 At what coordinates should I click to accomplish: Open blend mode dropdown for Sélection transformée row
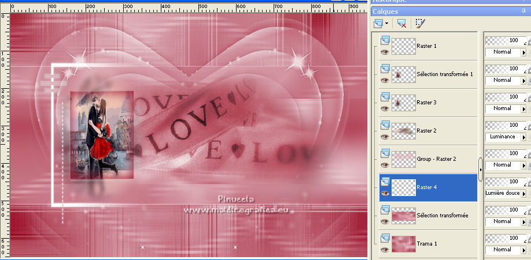click(x=523, y=222)
